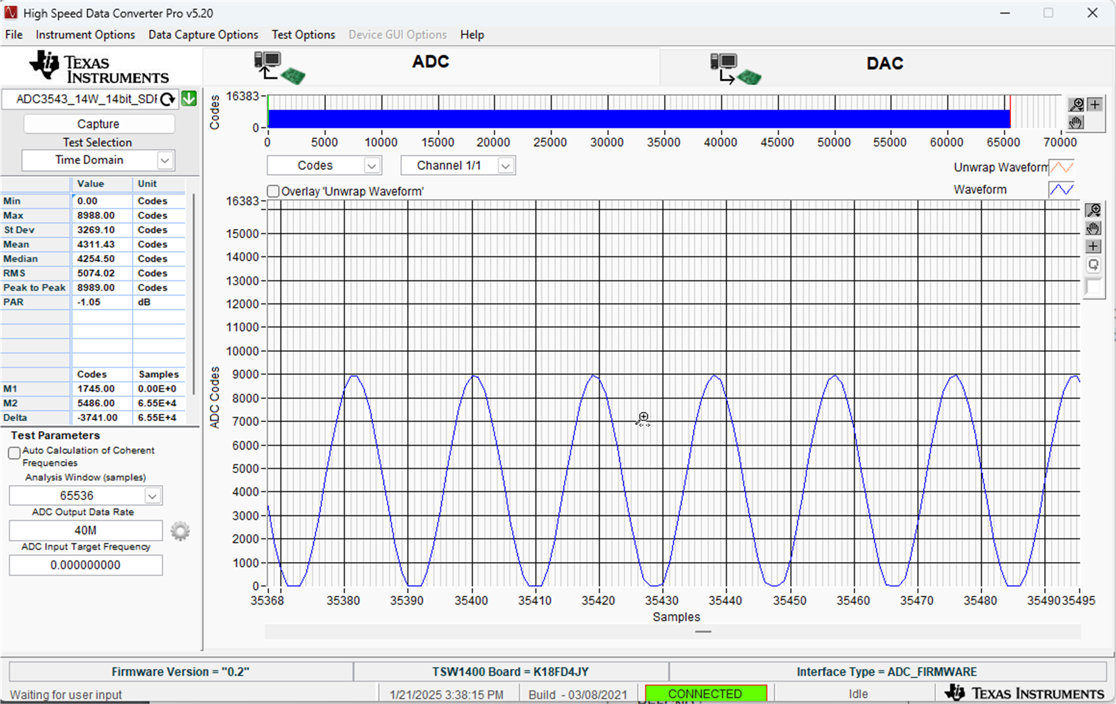Click the hand icon in overview graph palette

pos(1076,123)
